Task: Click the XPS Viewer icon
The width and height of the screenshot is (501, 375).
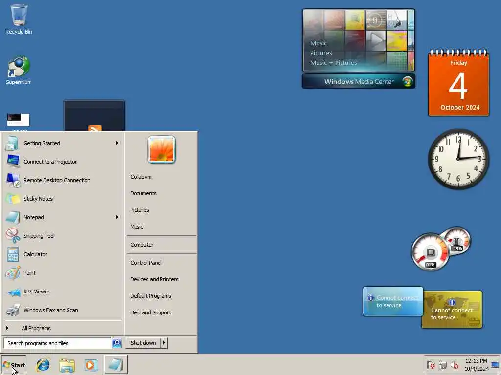Action: click(x=13, y=292)
